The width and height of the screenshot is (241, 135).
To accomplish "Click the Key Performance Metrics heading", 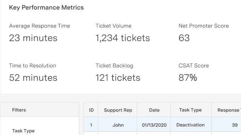I will (x=46, y=7).
